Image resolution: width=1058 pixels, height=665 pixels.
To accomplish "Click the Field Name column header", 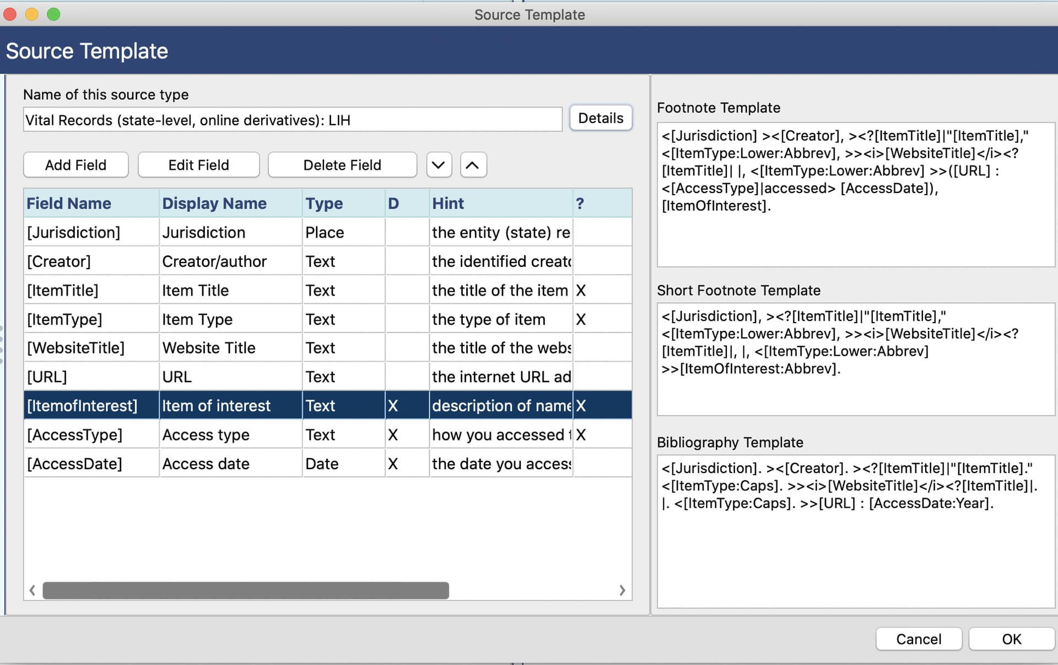I will [x=69, y=203].
